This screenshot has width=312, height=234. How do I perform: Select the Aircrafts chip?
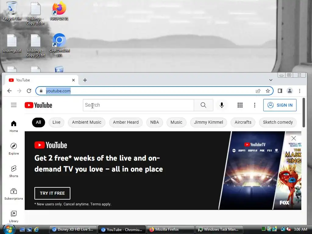pyautogui.click(x=243, y=122)
